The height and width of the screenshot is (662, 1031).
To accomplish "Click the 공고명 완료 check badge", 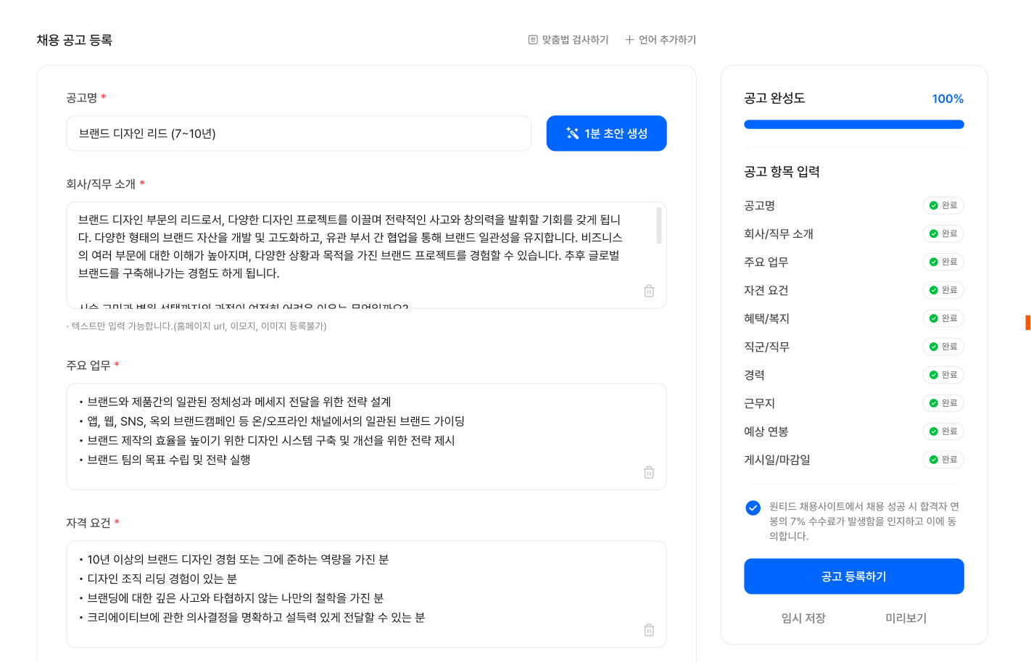I will pos(943,206).
